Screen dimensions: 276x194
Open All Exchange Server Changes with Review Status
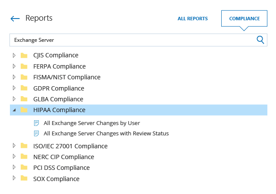106,134
